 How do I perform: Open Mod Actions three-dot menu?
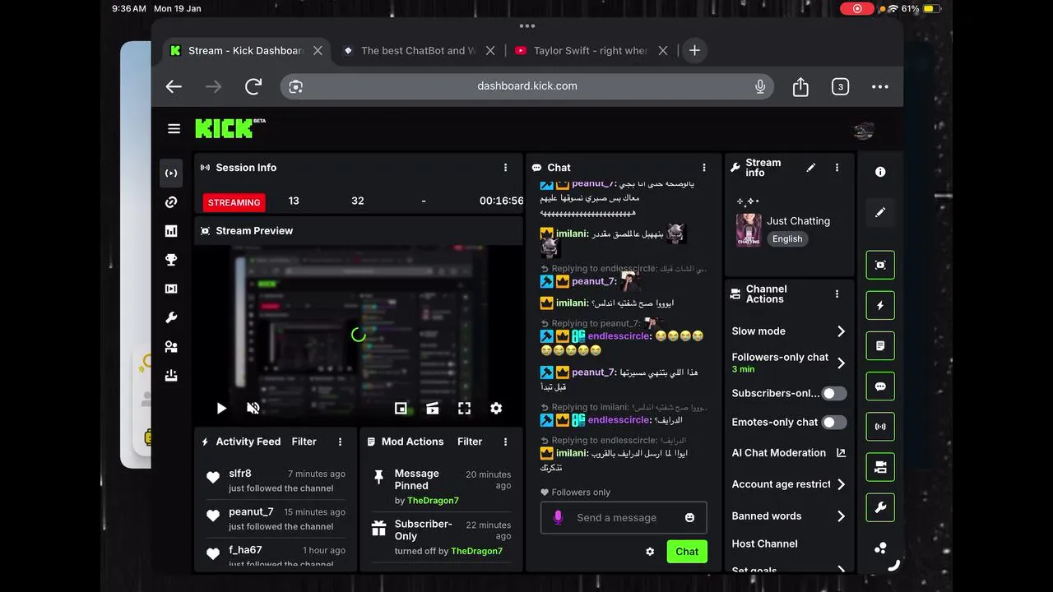point(505,442)
